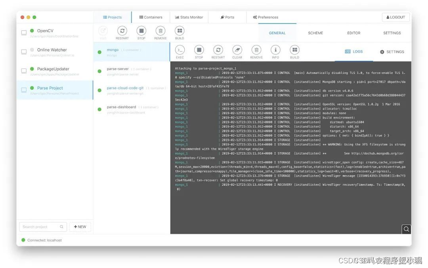The height and width of the screenshot is (268, 428).
Task: Click the CLEAR logs icon
Action: [237, 51]
